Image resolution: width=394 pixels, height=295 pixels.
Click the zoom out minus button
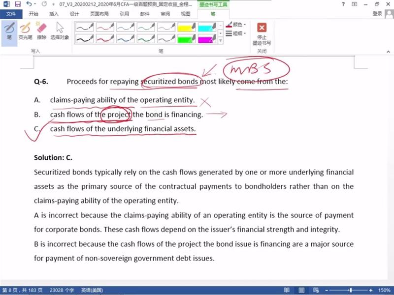(x=326, y=290)
